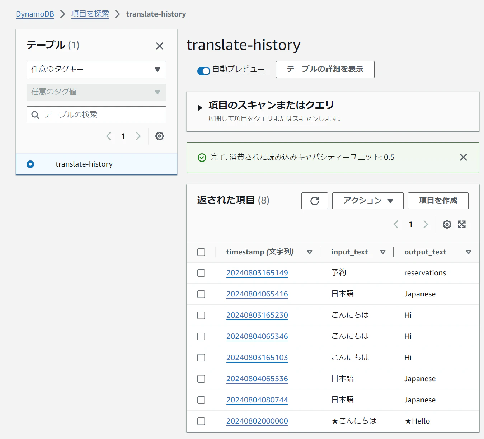Go to next page of returned items
484x439 pixels.
[426, 224]
